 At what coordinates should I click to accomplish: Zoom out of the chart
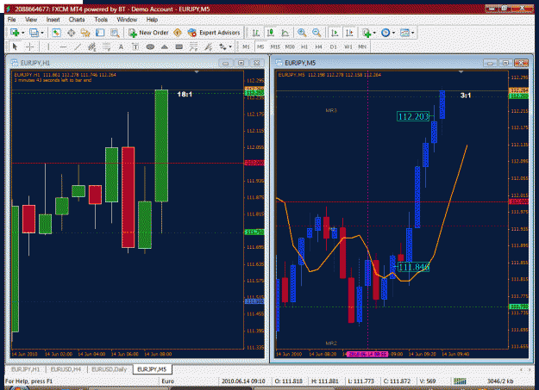tap(317, 33)
